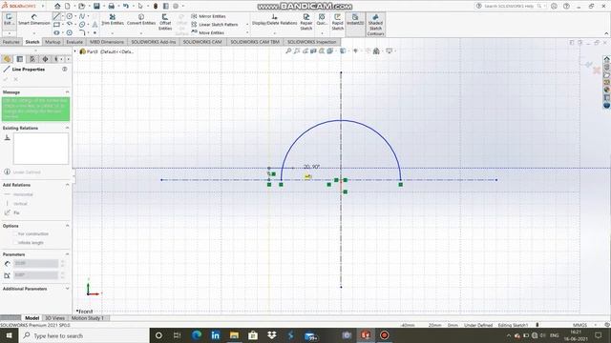This screenshot has height=343, width=611.
Task: Click the length parameter field
Action: pyautogui.click(x=36, y=264)
